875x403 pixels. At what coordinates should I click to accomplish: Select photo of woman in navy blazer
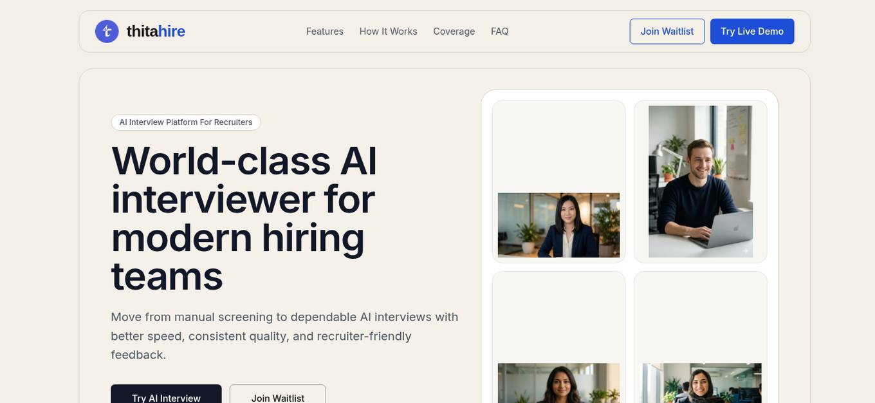click(558, 225)
